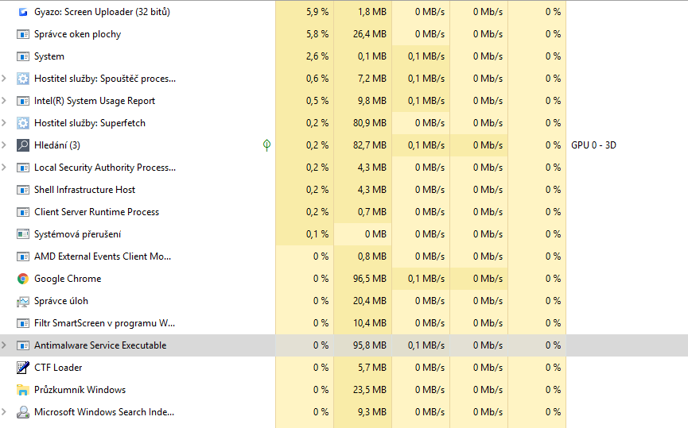Click the Google Chrome icon
688x428 pixels.
coord(23,279)
